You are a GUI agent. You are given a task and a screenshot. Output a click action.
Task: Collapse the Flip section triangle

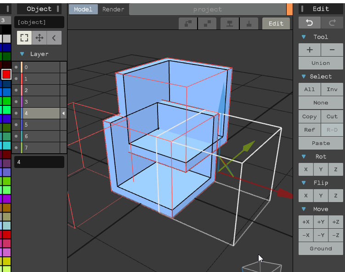point(304,183)
